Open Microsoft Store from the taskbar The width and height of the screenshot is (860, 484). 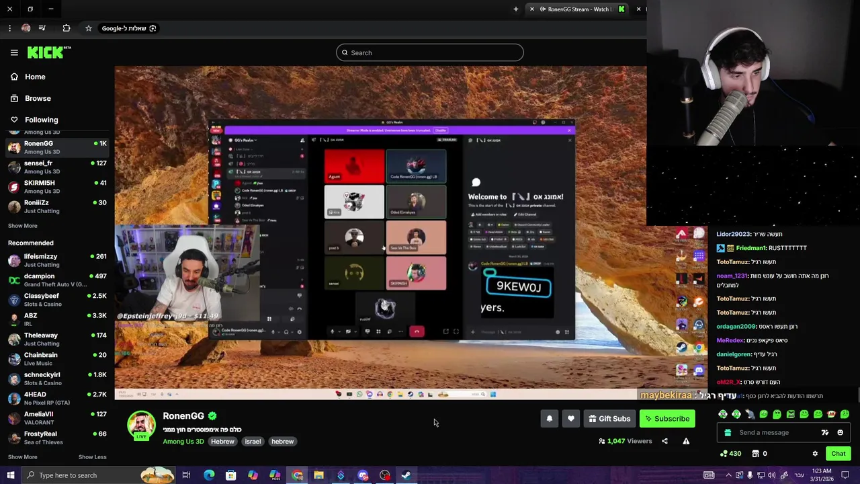(230, 475)
